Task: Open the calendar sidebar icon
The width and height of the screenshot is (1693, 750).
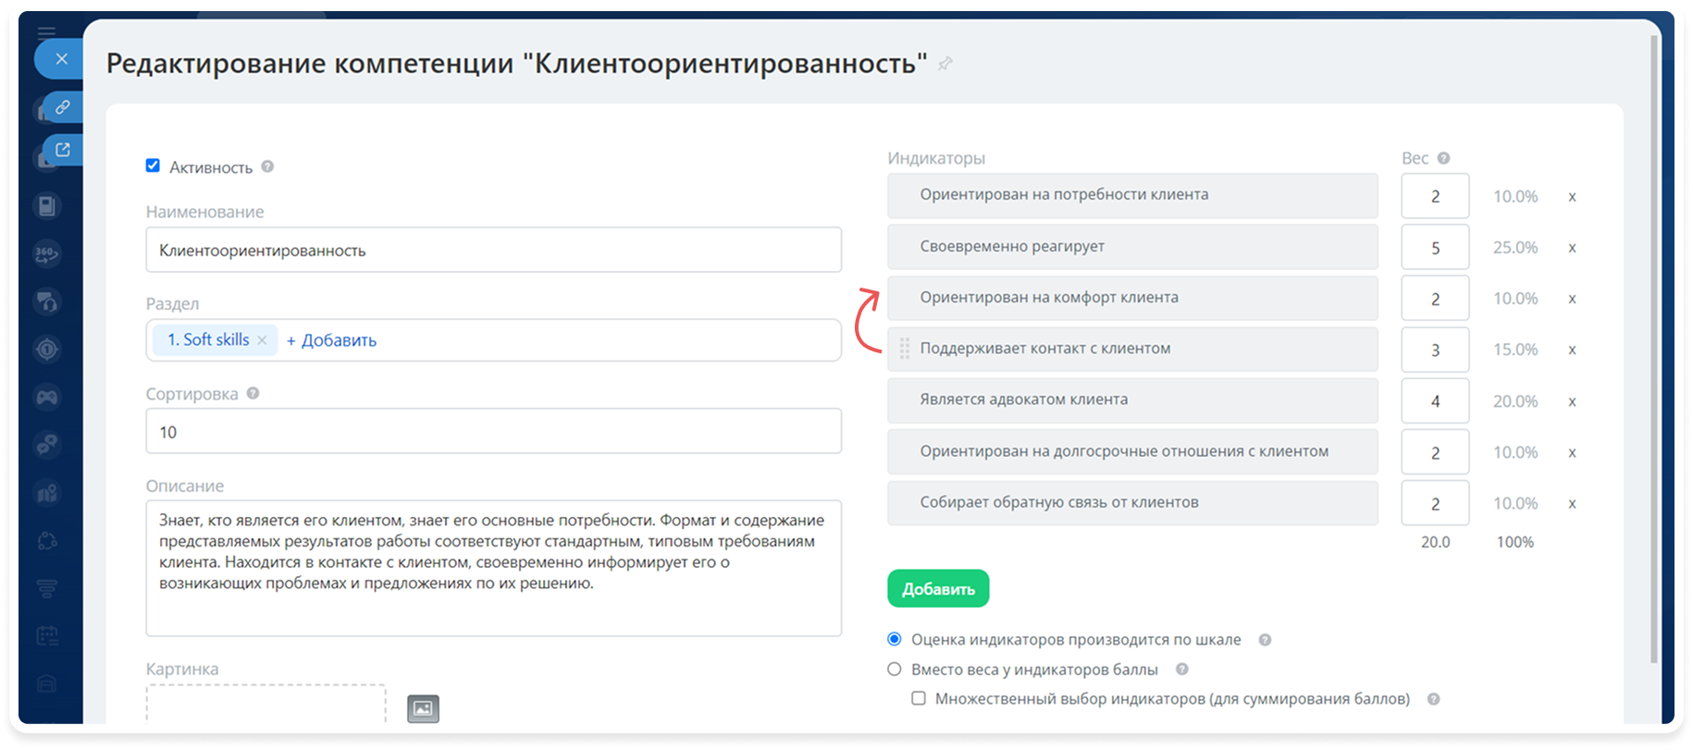Action: [x=47, y=636]
